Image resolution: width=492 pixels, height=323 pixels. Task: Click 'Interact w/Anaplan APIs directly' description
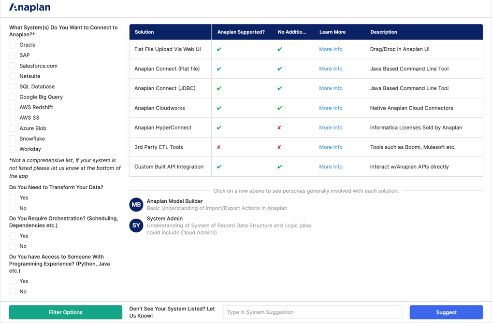[409, 167]
